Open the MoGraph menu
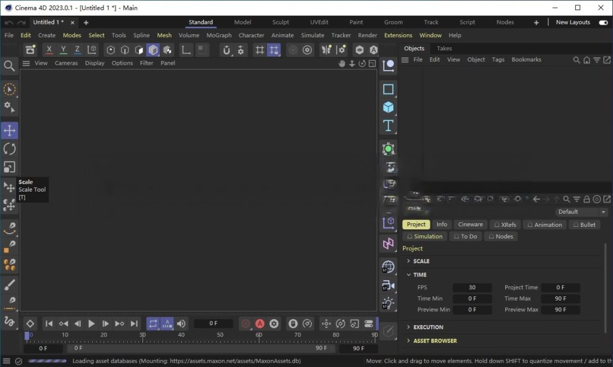Viewport: 613px width, 367px height. click(219, 35)
